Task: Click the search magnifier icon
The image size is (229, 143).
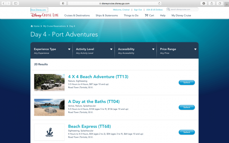Action: (169, 10)
